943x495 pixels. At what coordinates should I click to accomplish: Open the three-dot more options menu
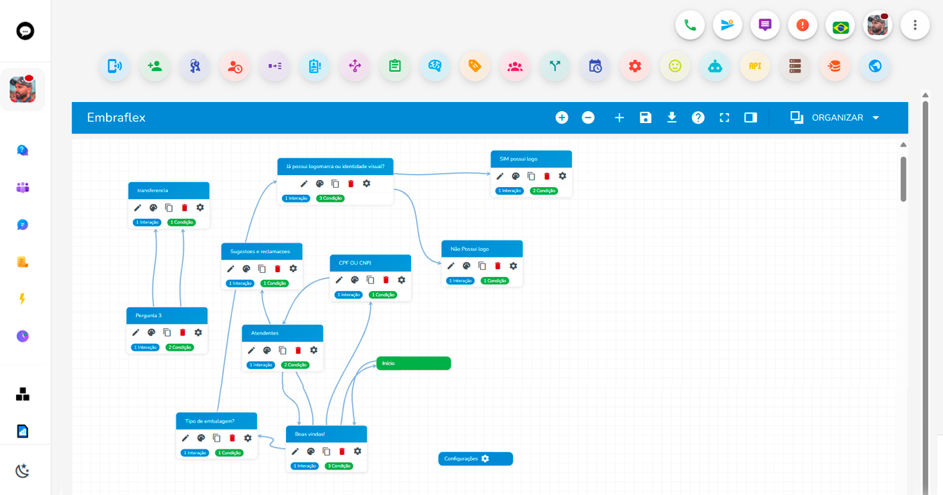[914, 26]
